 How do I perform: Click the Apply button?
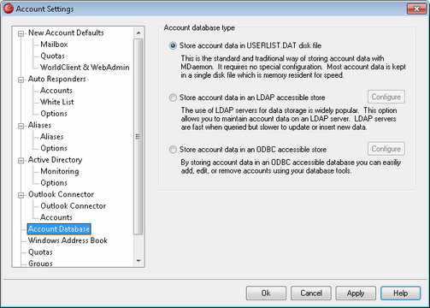(356, 293)
